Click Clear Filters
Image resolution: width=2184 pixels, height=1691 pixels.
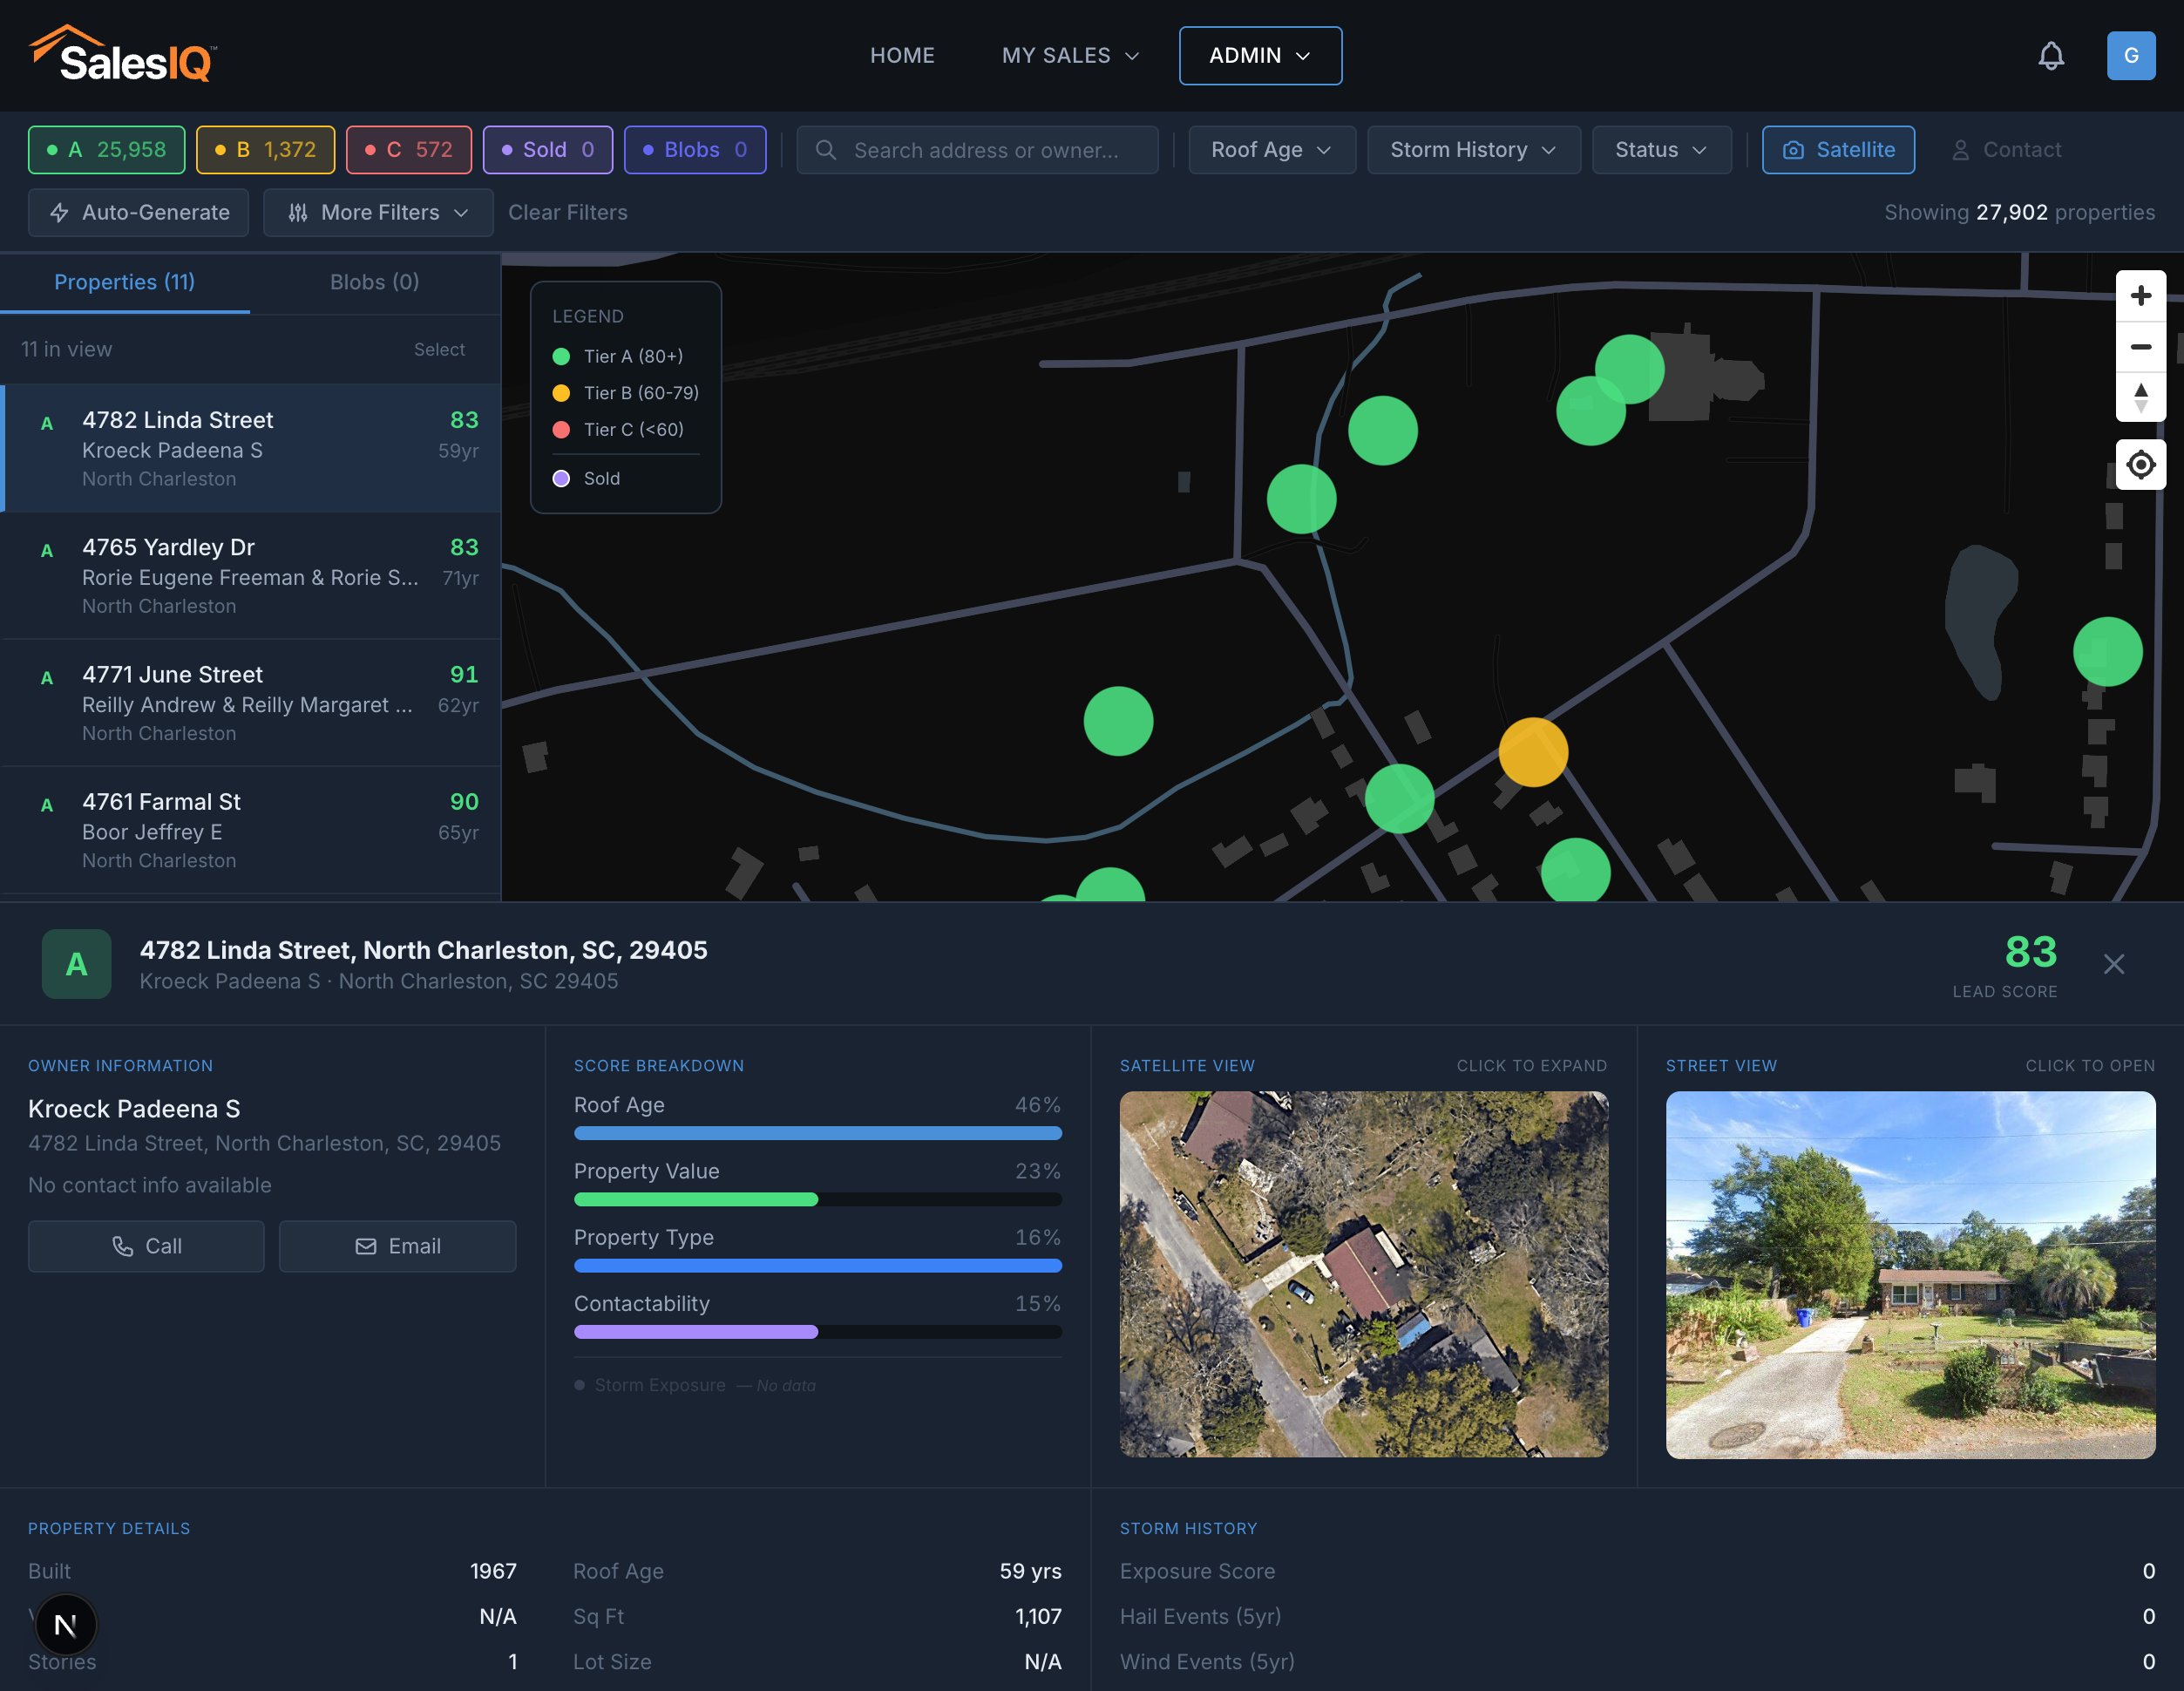568,212
